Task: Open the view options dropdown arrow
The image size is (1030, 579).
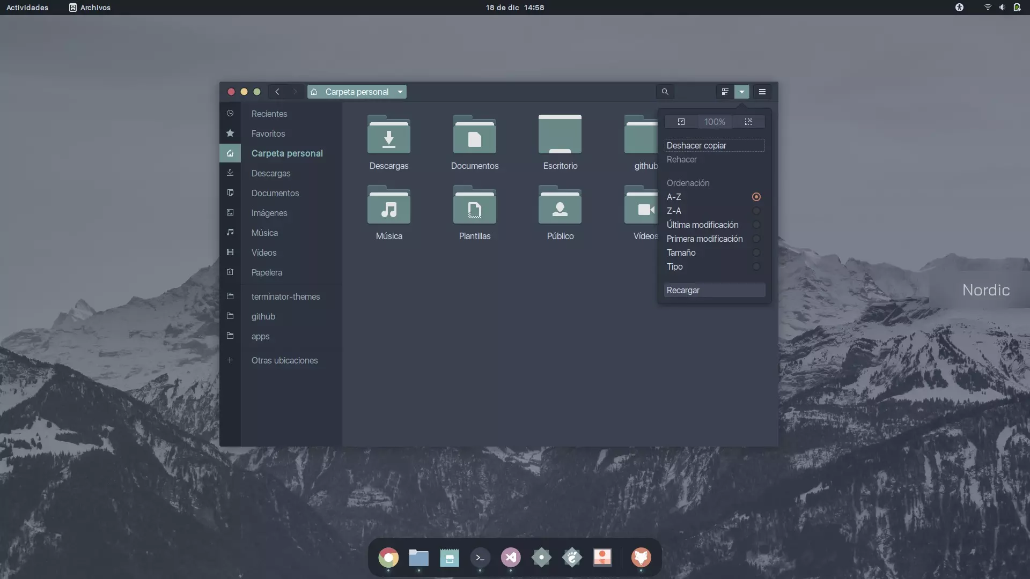Action: click(741, 92)
